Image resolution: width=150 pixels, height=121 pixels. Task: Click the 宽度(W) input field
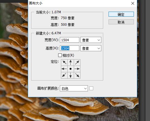pos(70,40)
